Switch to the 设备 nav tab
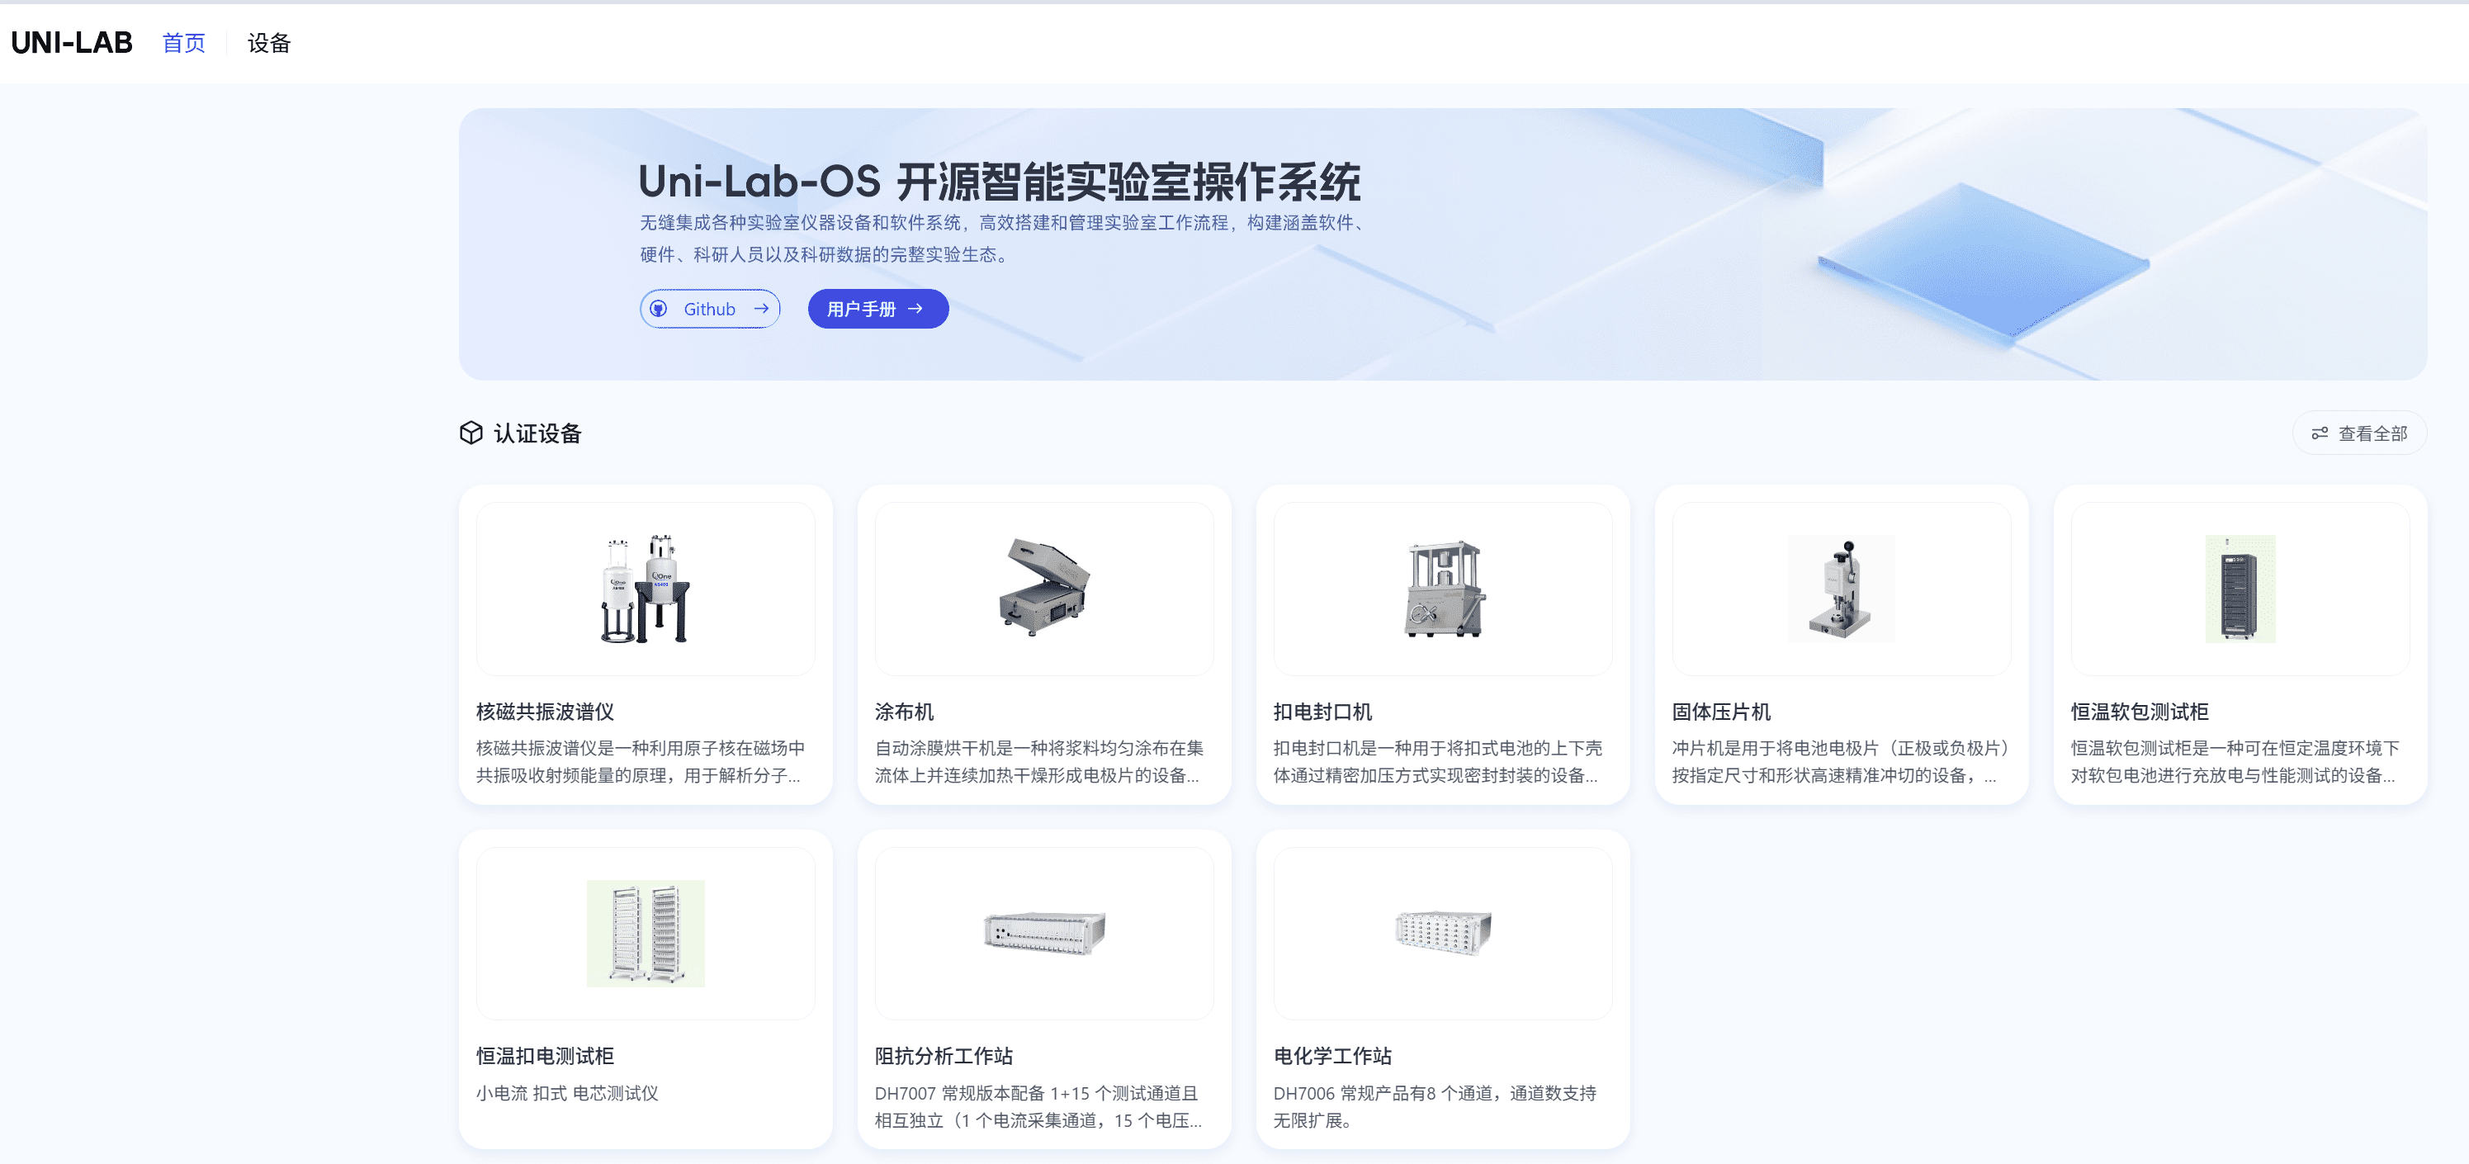This screenshot has height=1164, width=2469. (269, 43)
